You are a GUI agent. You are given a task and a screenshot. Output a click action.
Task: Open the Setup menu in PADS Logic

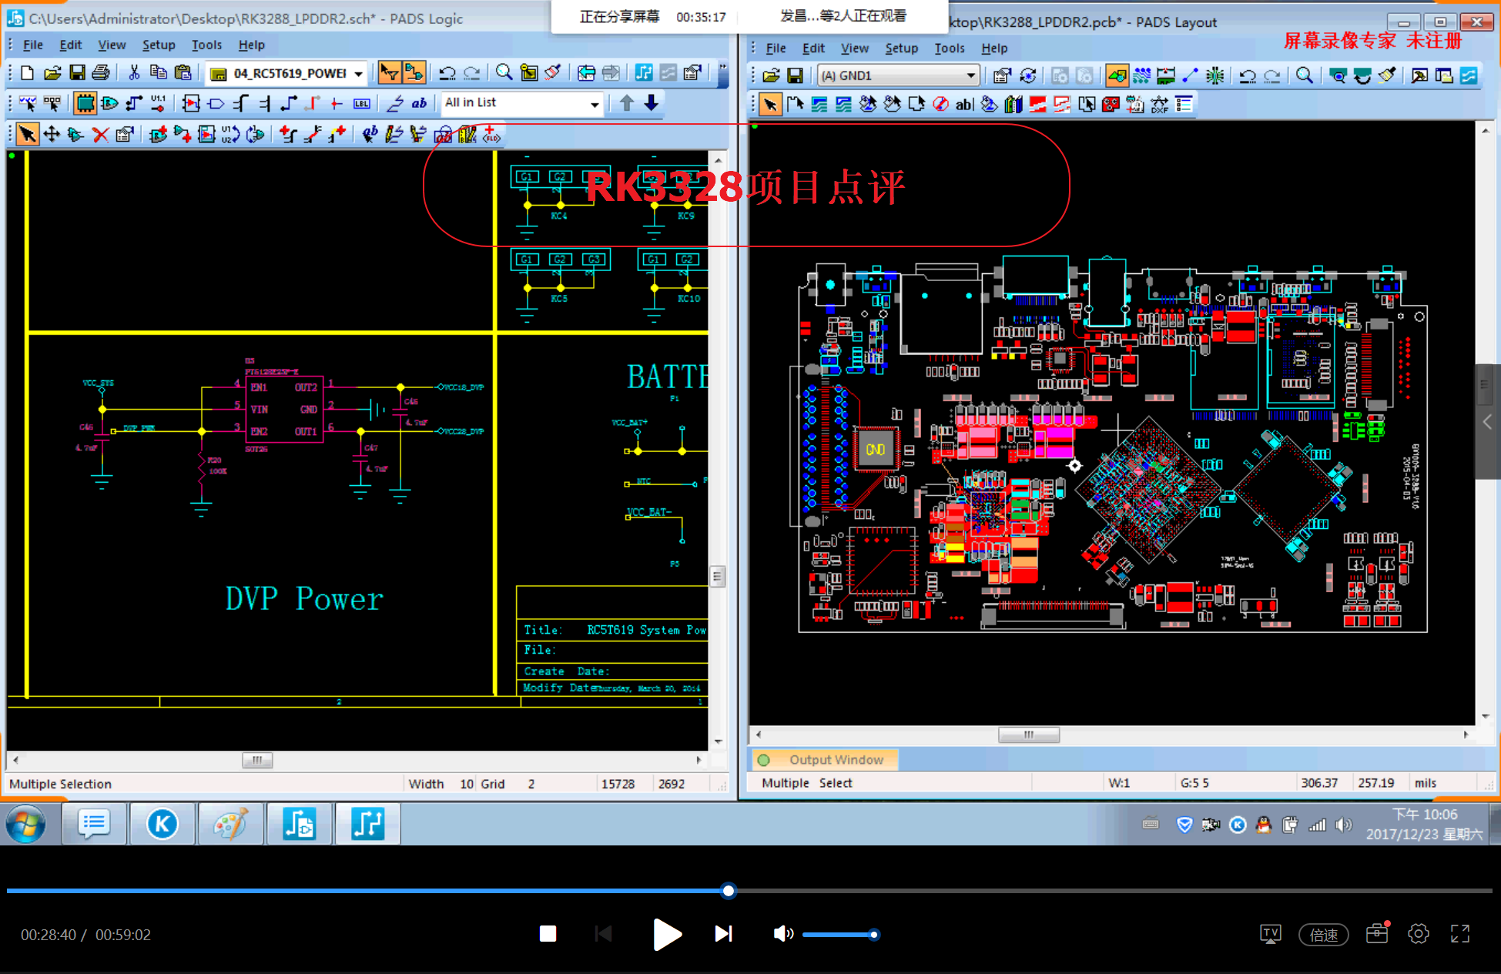[x=158, y=45]
